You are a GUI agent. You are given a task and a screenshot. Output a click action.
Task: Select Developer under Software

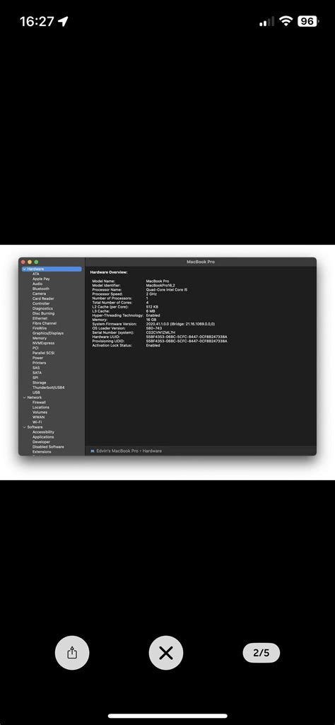(x=41, y=441)
